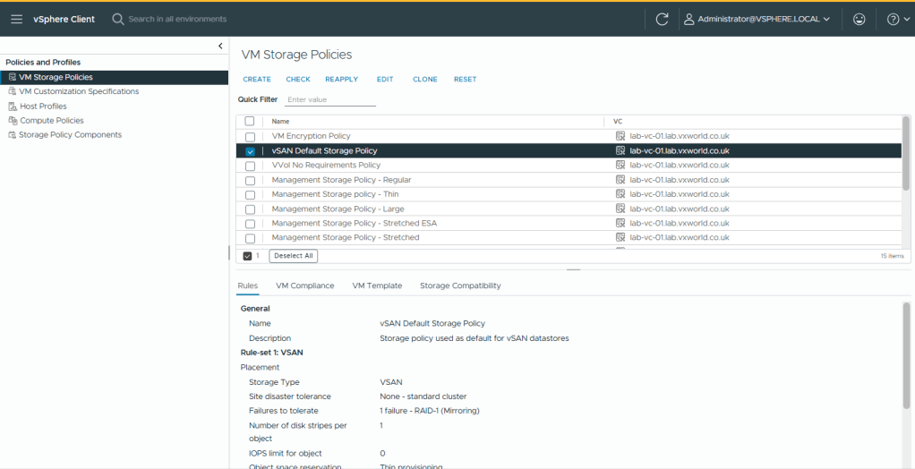
Task: Uncheck the vSAN Default Storage Policy checkbox
Action: tap(250, 151)
